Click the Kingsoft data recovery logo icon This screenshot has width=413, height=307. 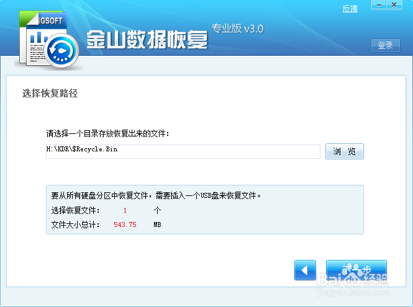pos(48,40)
